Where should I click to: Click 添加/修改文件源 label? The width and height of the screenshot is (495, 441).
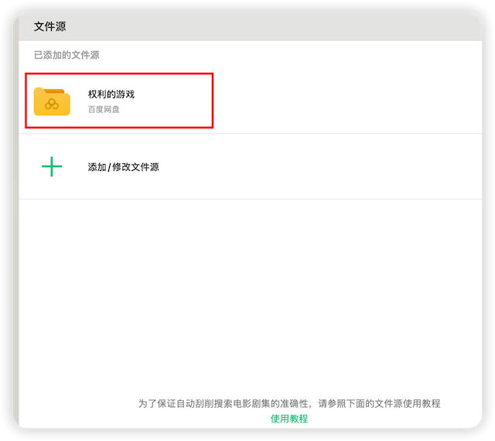tap(124, 167)
